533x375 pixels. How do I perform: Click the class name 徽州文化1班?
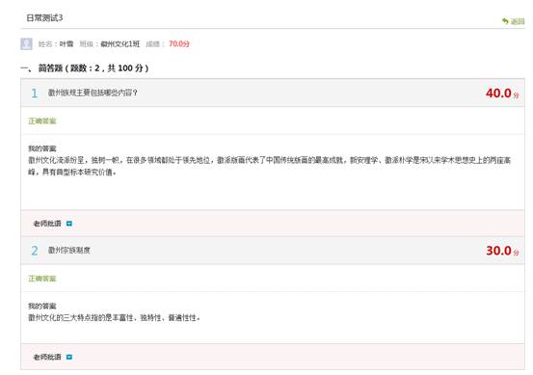coord(120,43)
